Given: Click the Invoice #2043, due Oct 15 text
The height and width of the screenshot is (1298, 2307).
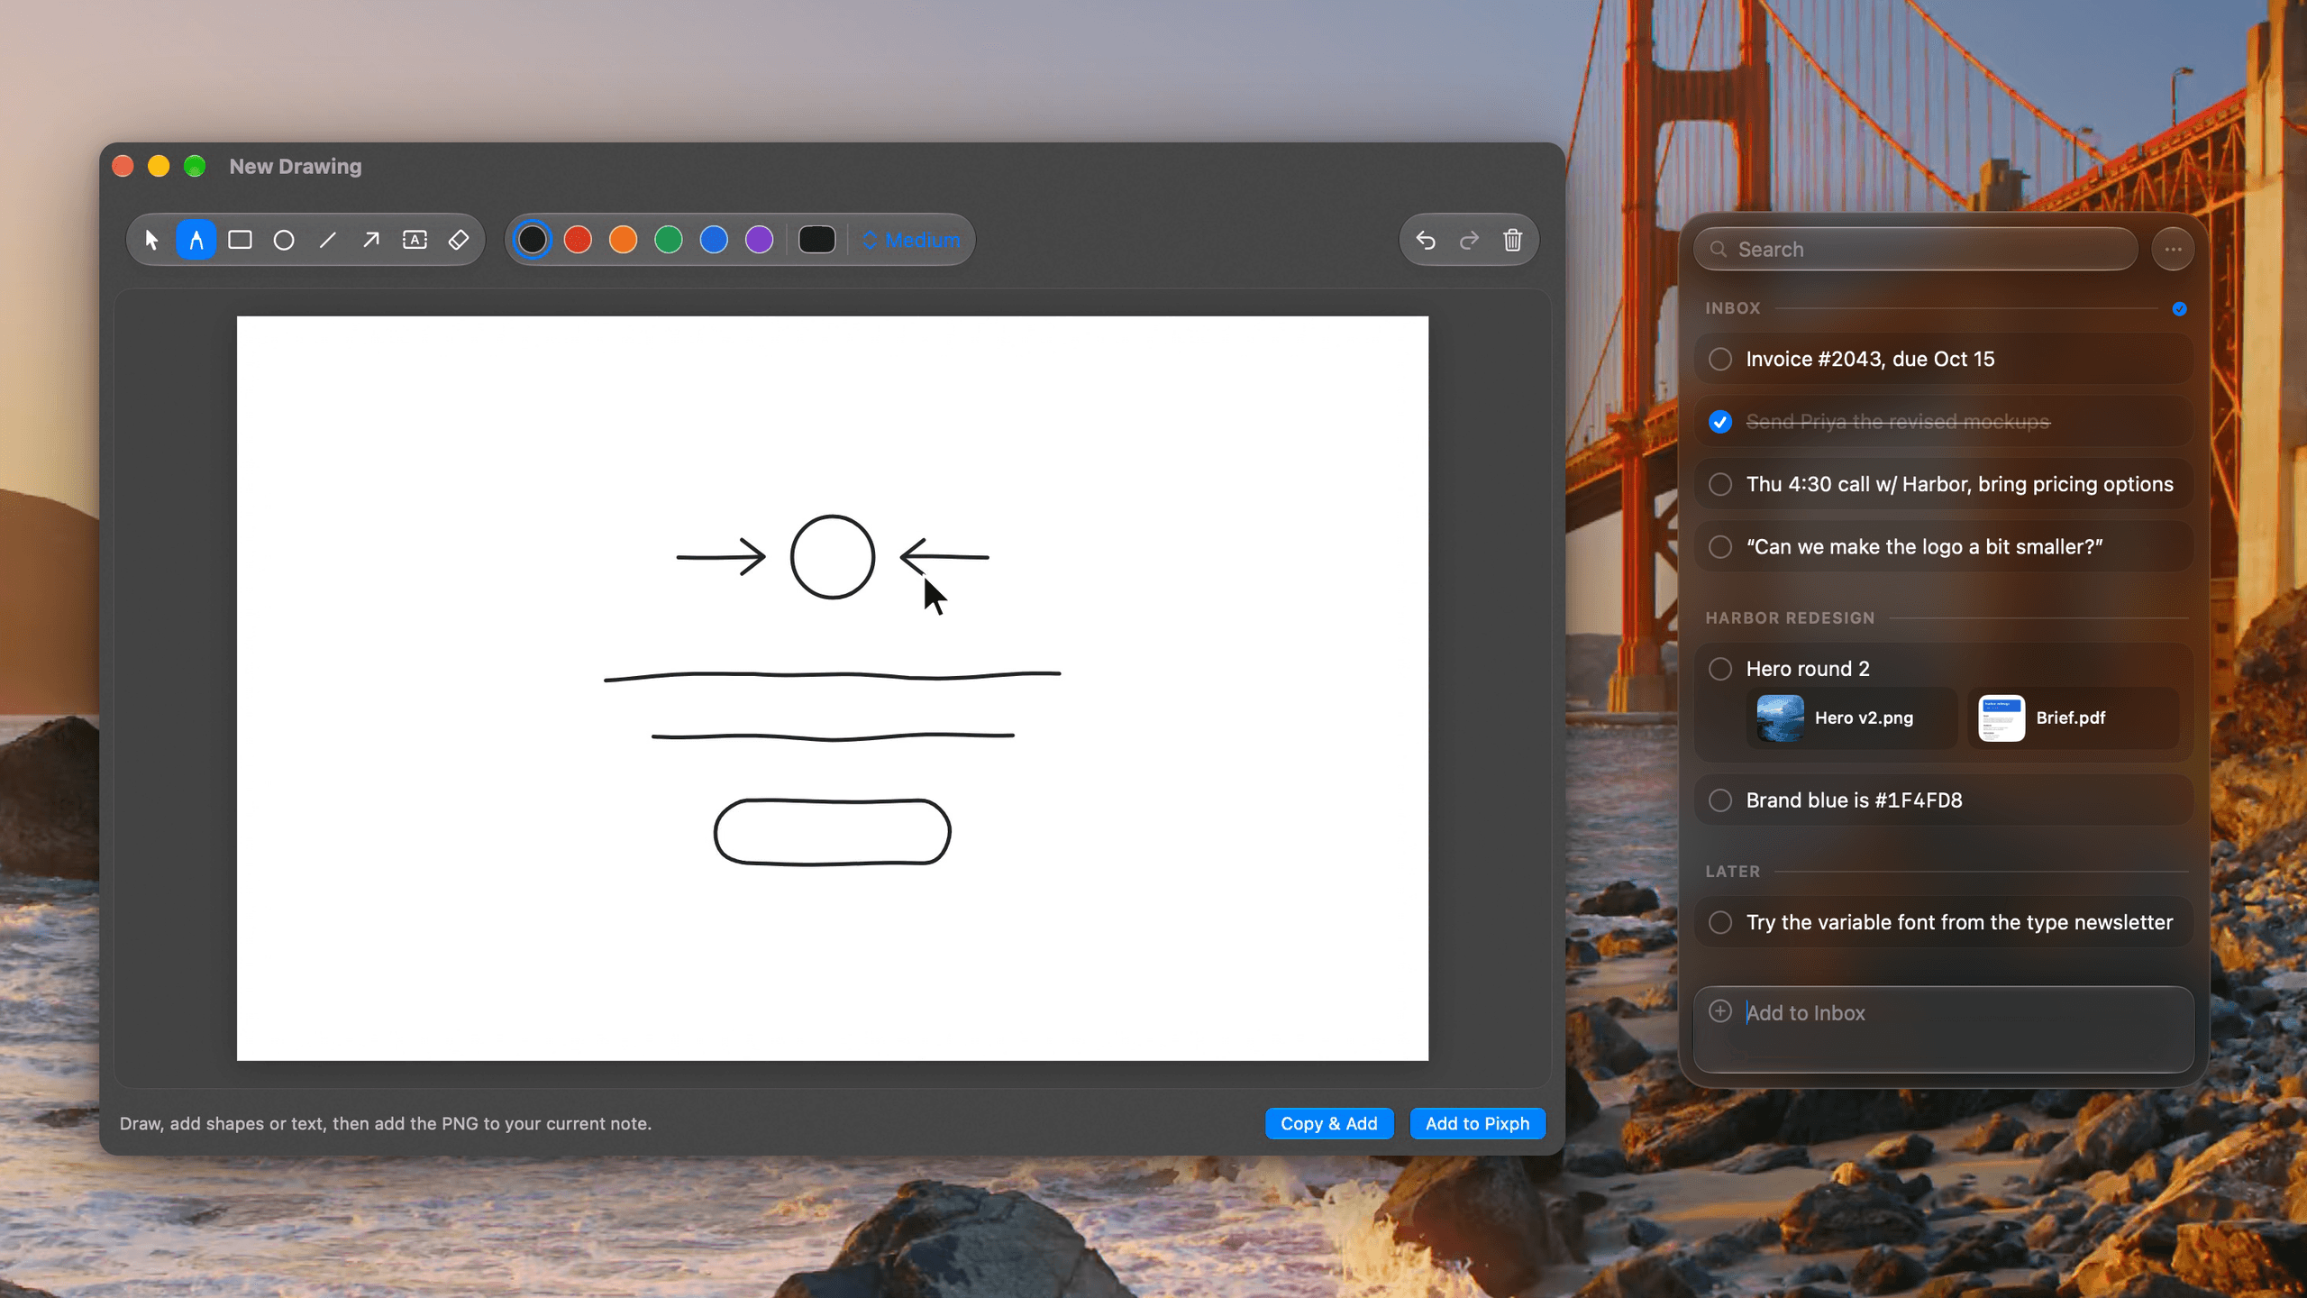Looking at the screenshot, I should (1870, 359).
